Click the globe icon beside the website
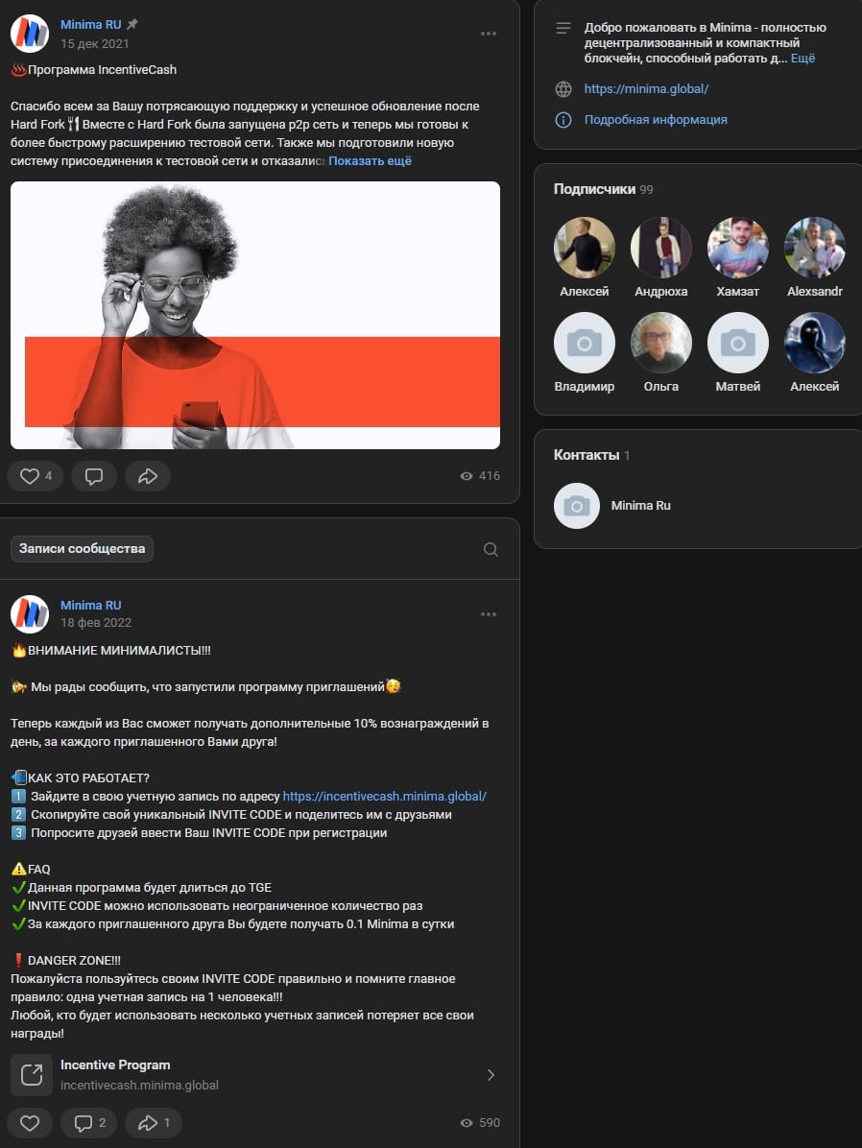 [563, 89]
